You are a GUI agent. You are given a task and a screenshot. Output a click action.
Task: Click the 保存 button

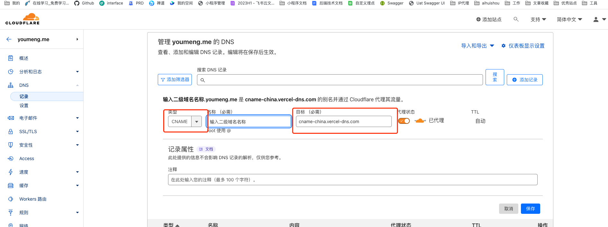point(531,209)
